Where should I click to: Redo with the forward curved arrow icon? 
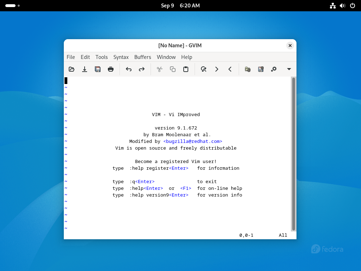click(x=142, y=69)
